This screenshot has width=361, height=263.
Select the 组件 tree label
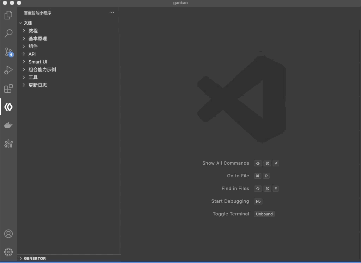(x=33, y=46)
